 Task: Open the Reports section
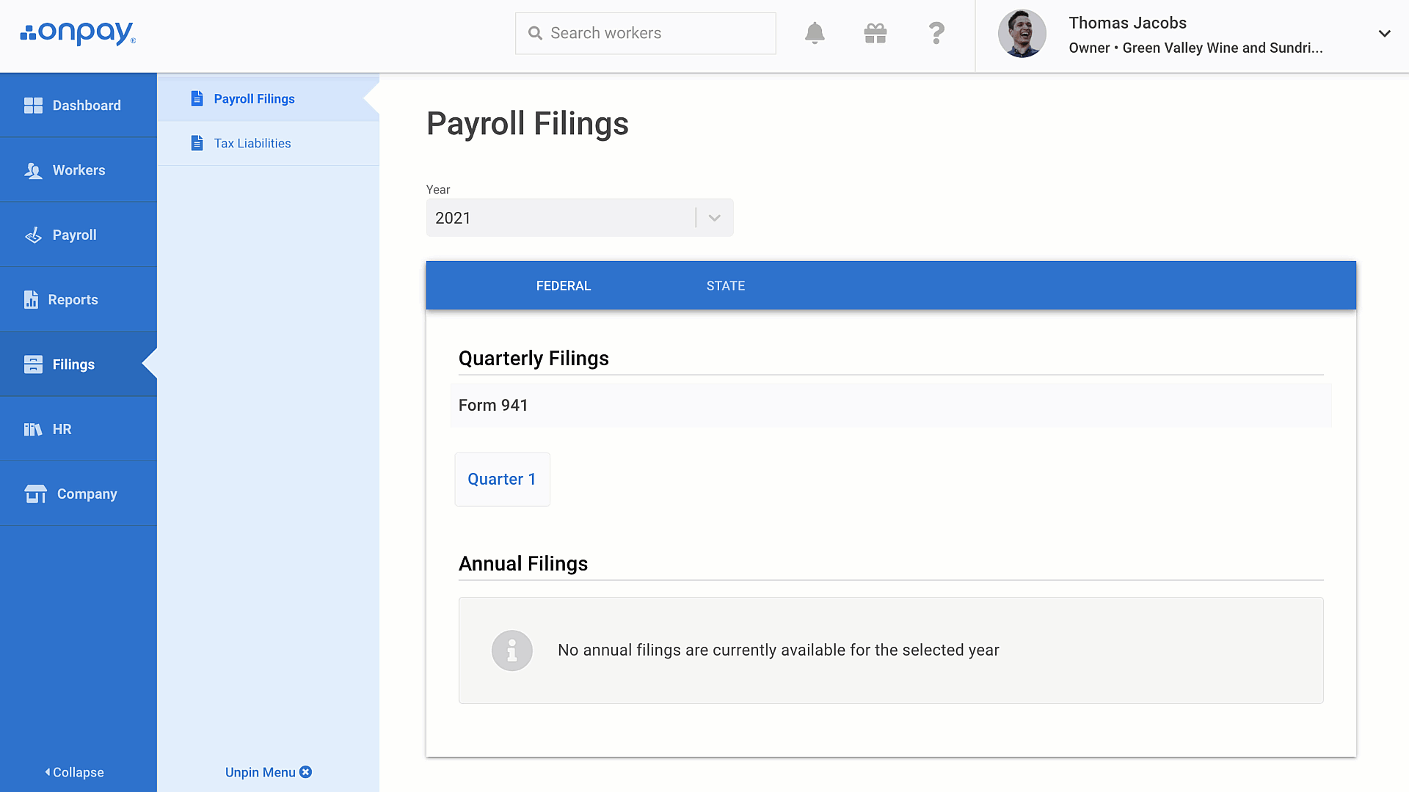(x=79, y=299)
